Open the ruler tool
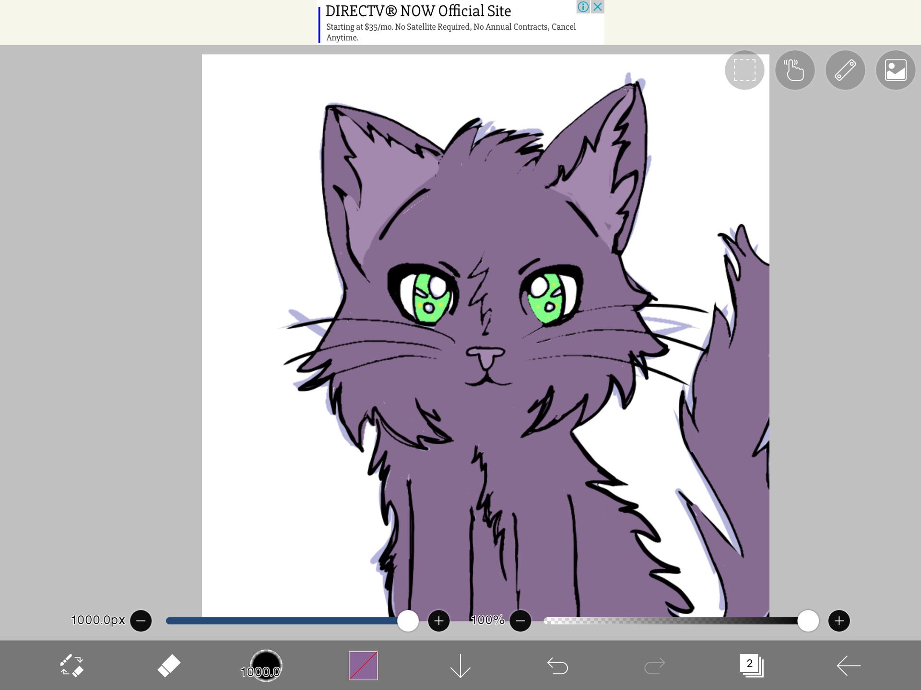This screenshot has height=690, width=921. [845, 70]
